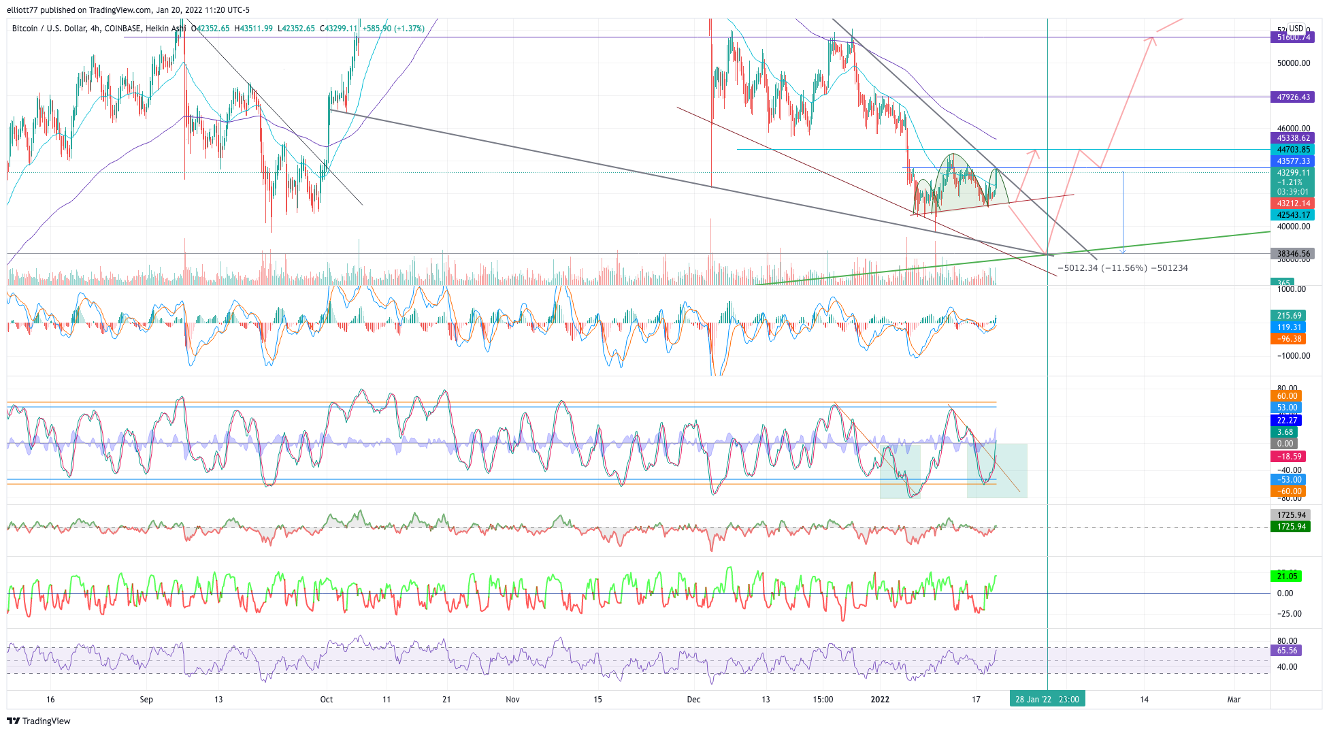Click the purple 51600.74 price label
The width and height of the screenshot is (1329, 733).
(x=1292, y=37)
